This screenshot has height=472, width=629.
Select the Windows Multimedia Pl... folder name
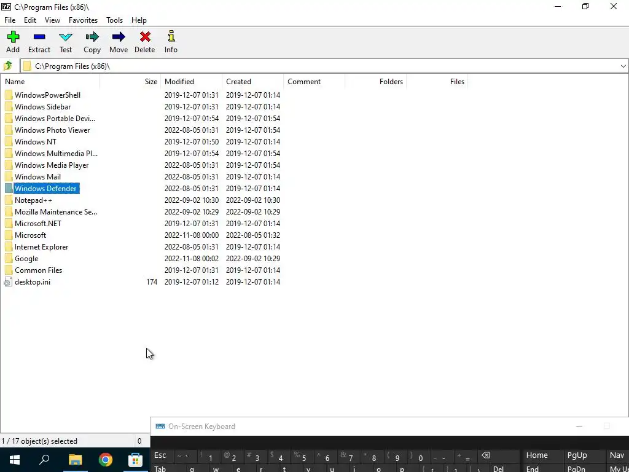point(56,153)
